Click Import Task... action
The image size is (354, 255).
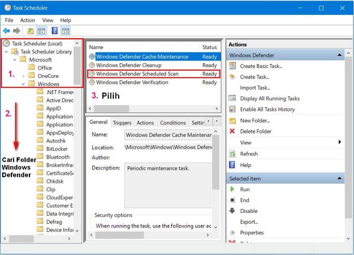(x=255, y=88)
